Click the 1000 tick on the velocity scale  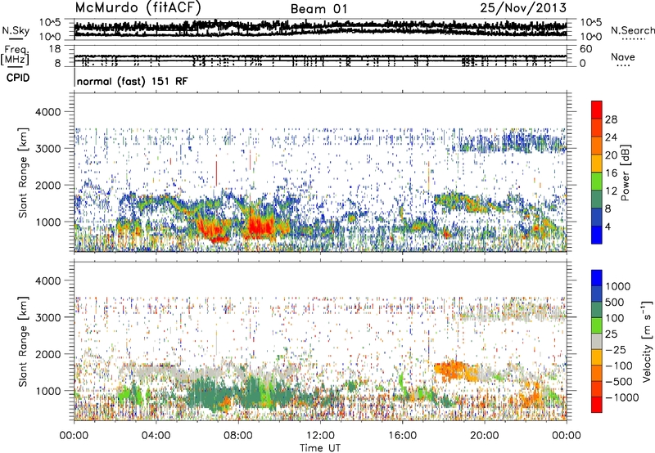click(x=618, y=286)
